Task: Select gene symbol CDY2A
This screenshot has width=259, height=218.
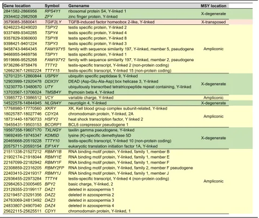Action: [x=51, y=114]
